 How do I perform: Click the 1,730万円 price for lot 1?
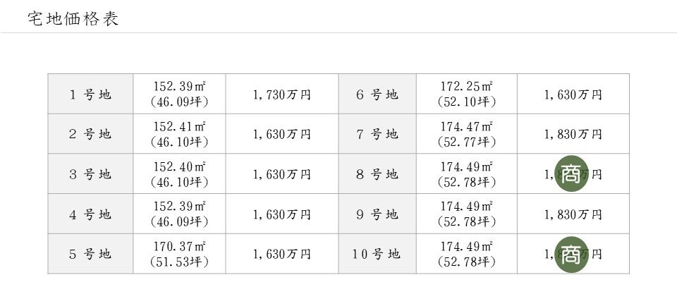(x=281, y=94)
